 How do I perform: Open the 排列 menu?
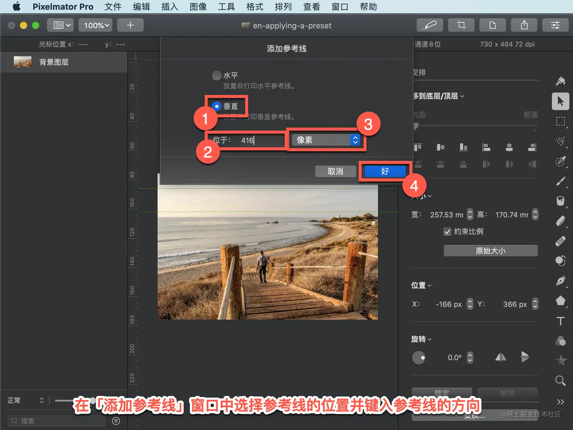(x=283, y=6)
